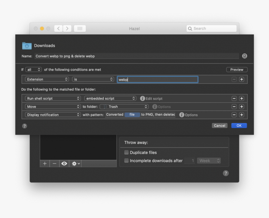Viewport: 269px width, 218px height.
Task: Open rule notes icon beside Name field
Action: tap(245, 56)
